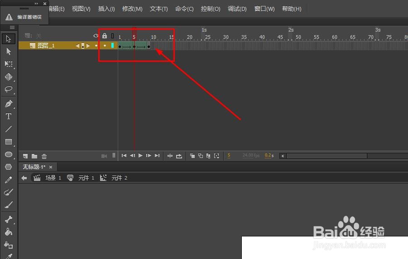Step forward one frame

pyautogui.click(x=149, y=156)
